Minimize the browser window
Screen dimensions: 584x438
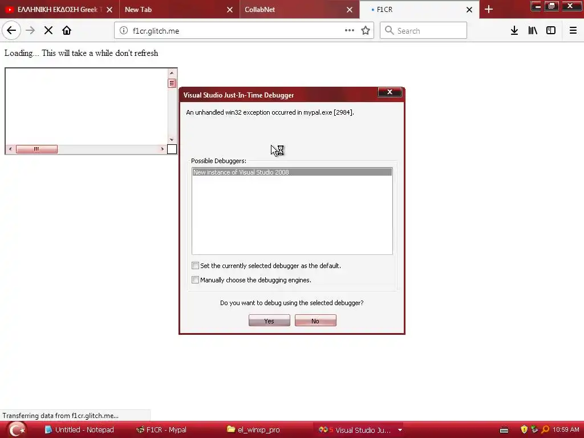536,6
